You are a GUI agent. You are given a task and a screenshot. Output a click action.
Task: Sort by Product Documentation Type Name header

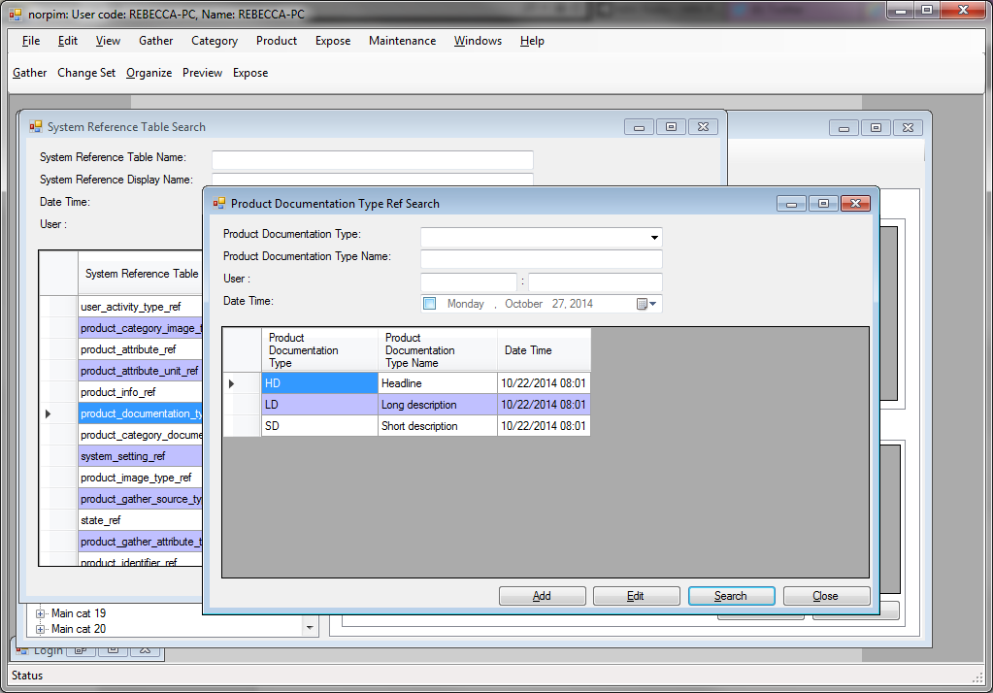pyautogui.click(x=437, y=349)
